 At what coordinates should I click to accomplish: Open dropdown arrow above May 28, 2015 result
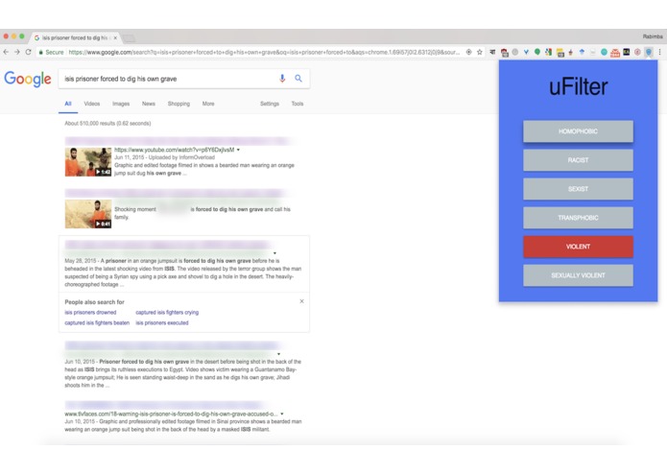274,253
